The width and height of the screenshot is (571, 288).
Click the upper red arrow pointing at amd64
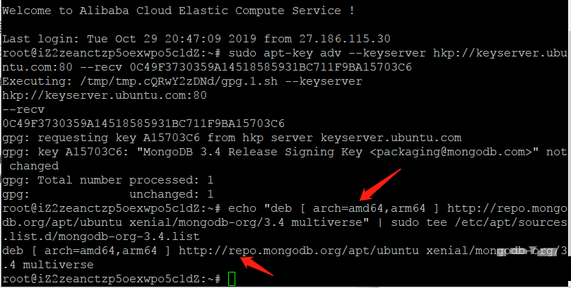coord(380,185)
